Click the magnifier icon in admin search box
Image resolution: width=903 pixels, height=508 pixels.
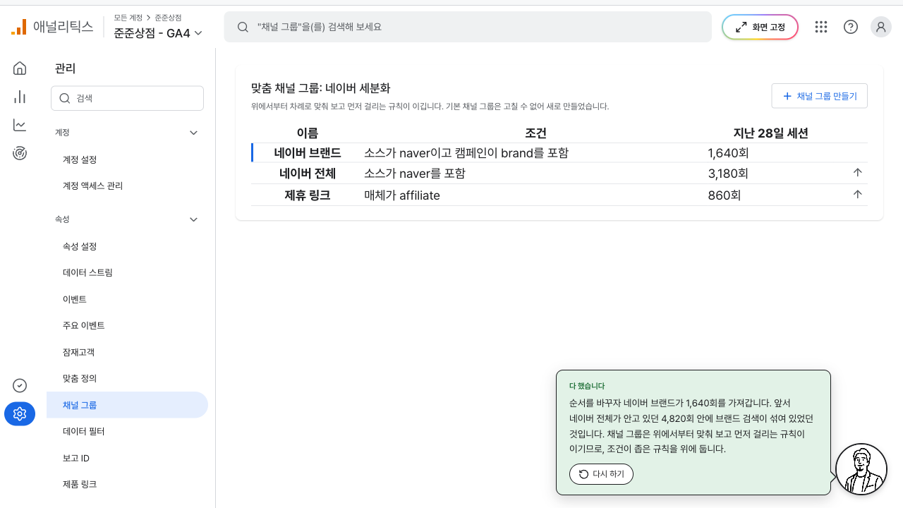[x=65, y=99]
